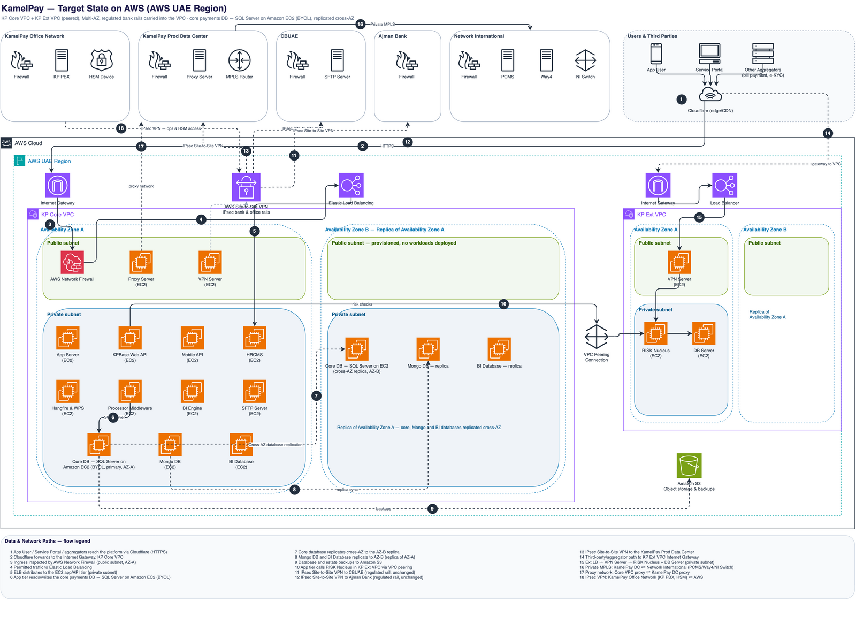
Task: Click the diagram title 'KamelPay — Target State on AWS'
Action: point(114,9)
